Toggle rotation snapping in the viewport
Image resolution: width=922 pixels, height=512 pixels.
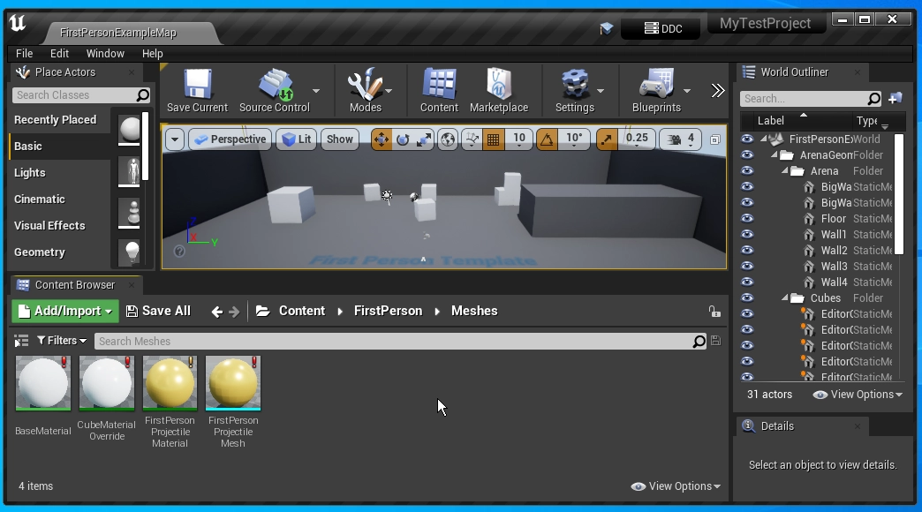[547, 139]
